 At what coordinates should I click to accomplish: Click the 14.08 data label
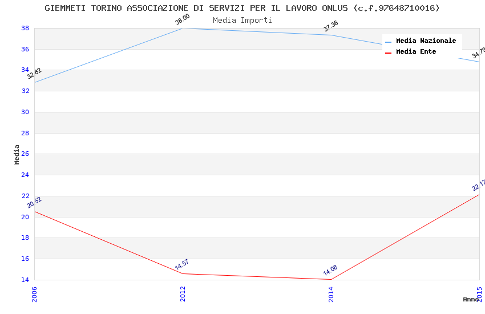(330, 270)
